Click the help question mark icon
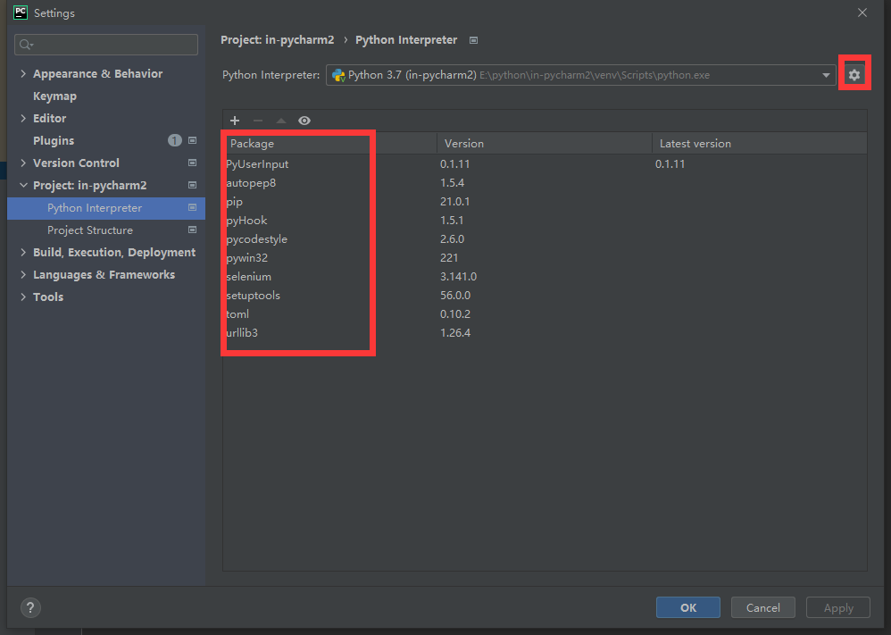This screenshot has width=891, height=635. pos(30,607)
